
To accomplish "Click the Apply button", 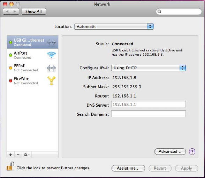I will 187,168.
